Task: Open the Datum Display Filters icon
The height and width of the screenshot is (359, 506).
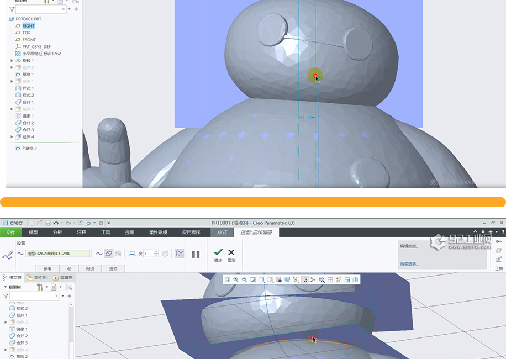Action: [296, 279]
